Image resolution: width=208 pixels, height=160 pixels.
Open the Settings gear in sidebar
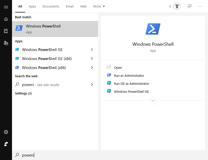6,132
